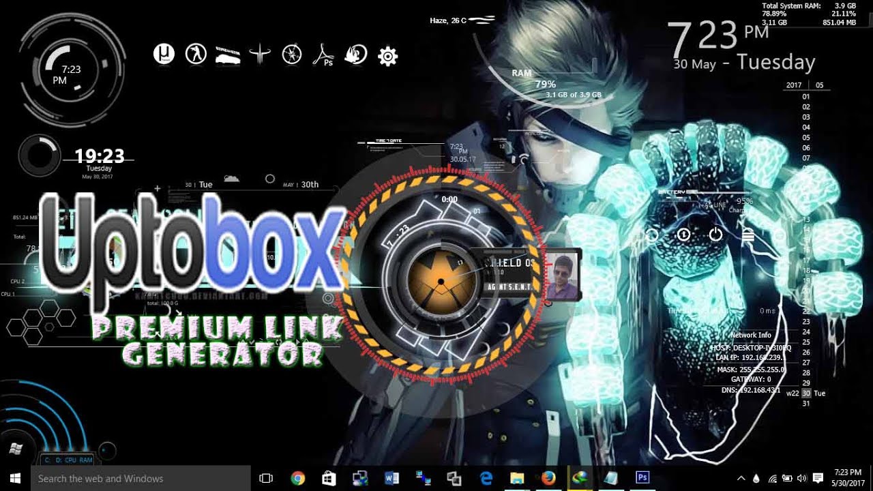This screenshot has height=491, width=873.
Task: Launch the Quake III emblem icon
Action: click(260, 54)
